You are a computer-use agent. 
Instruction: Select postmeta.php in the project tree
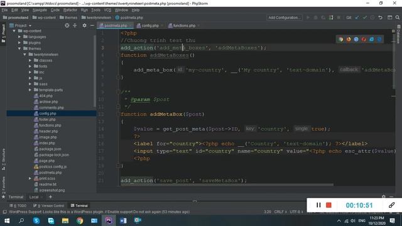(x=50, y=173)
